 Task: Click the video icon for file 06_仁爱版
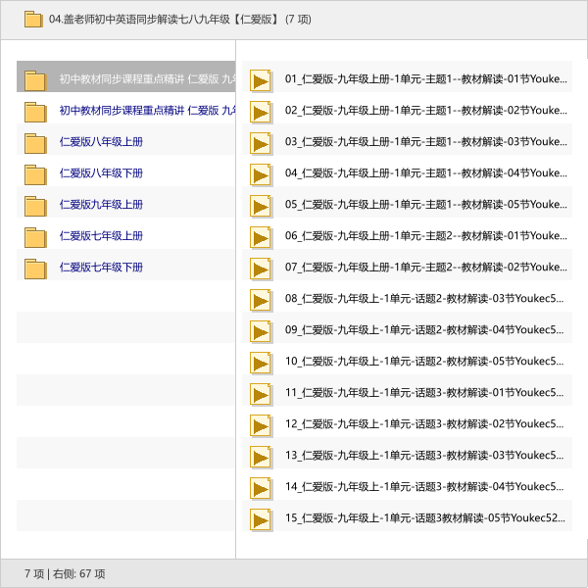261,237
